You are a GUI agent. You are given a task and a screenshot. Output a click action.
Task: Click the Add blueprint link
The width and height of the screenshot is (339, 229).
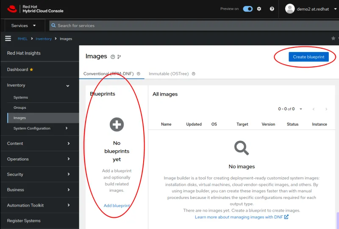[x=117, y=206]
